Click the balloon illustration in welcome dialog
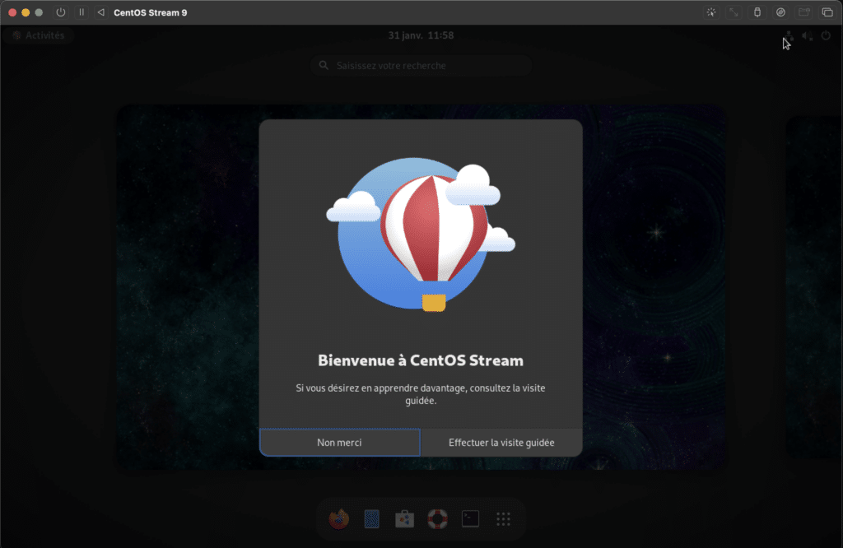Image resolution: width=843 pixels, height=548 pixels. pyautogui.click(x=421, y=235)
